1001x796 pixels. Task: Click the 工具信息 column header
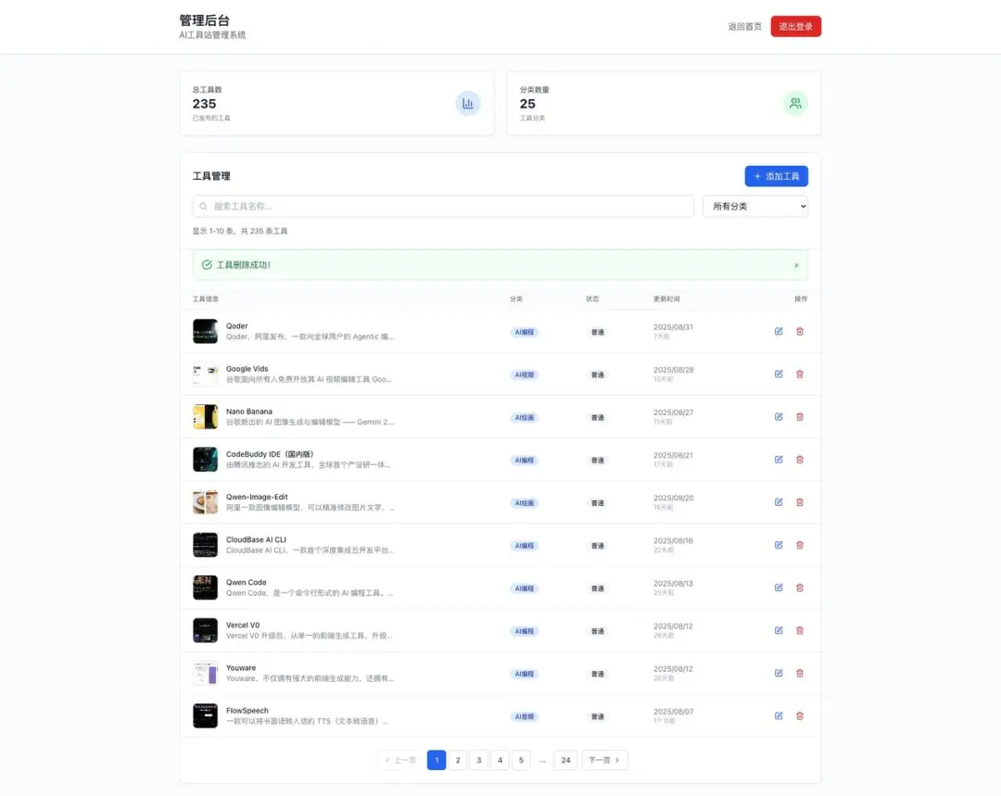[206, 298]
